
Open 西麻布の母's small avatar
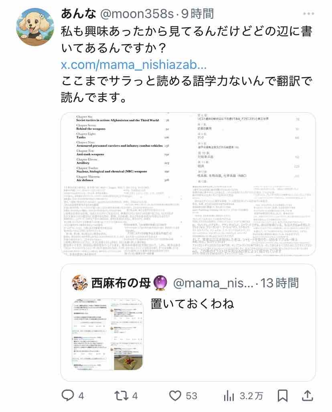pos(79,283)
